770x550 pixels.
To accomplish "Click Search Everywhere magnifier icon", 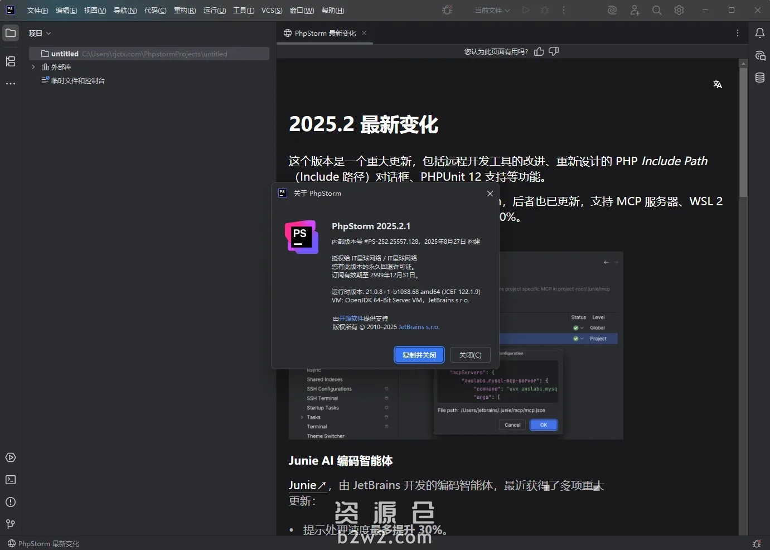I will click(x=657, y=10).
